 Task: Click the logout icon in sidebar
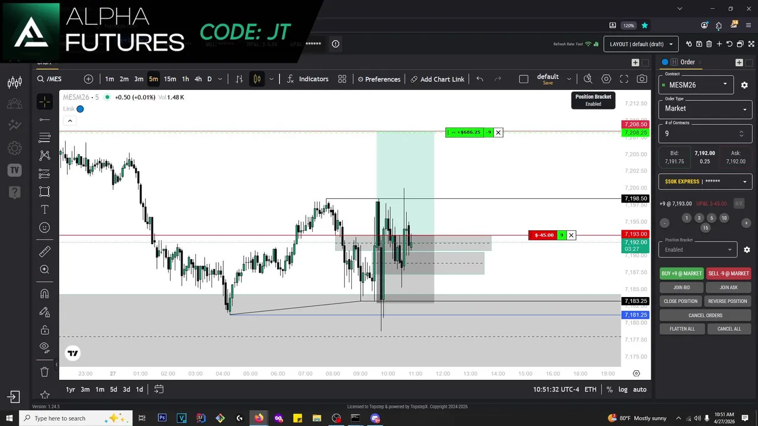click(14, 396)
